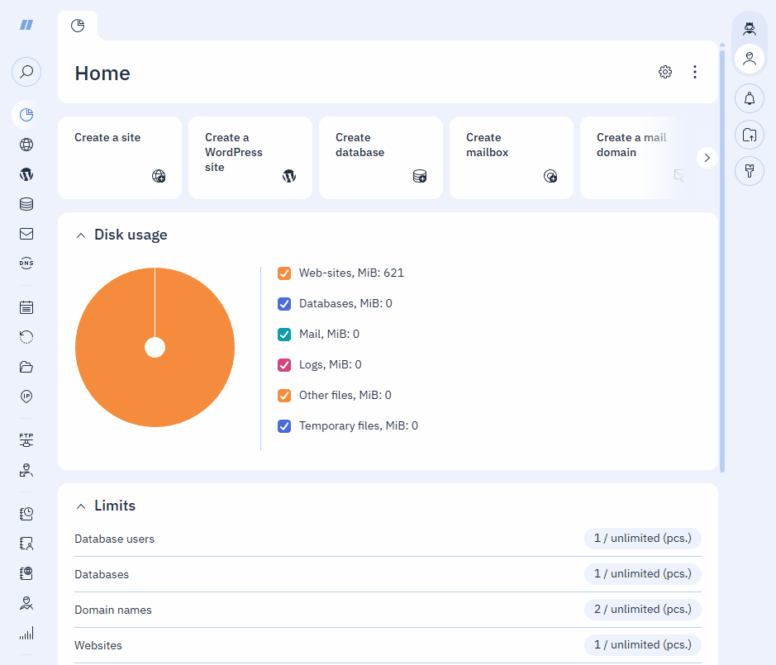Collapse the Disk usage section
This screenshot has width=776, height=665.
[x=81, y=235]
